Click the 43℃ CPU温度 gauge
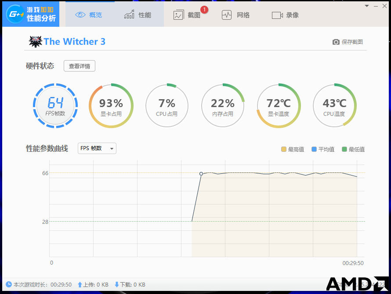Viewport: 391px width, 294px height. click(334, 106)
